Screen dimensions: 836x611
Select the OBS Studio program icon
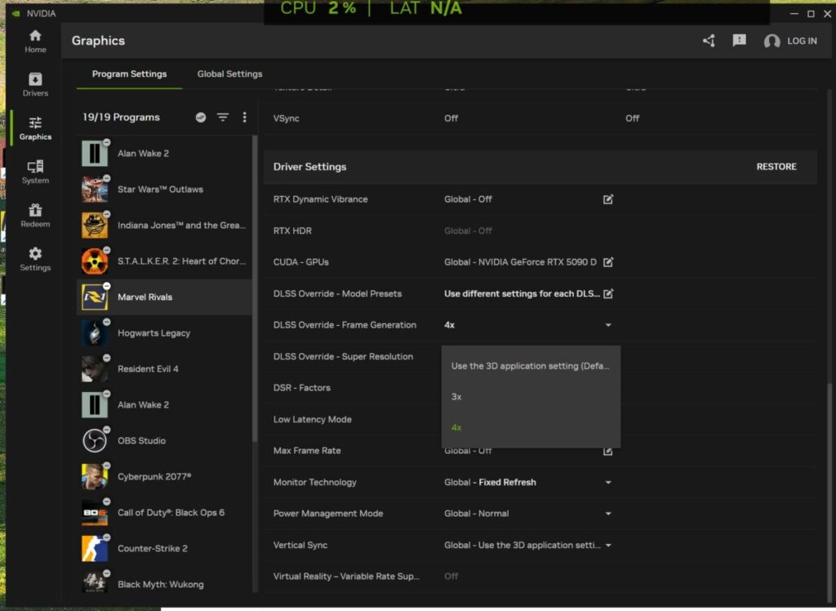[x=95, y=441]
